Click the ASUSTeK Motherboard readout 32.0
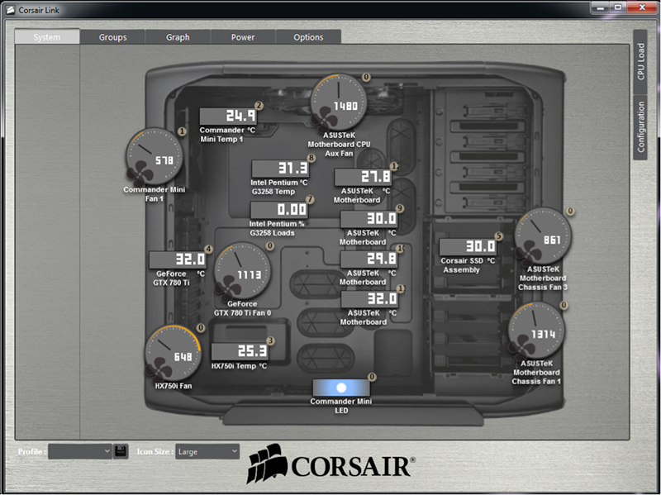 (369, 299)
